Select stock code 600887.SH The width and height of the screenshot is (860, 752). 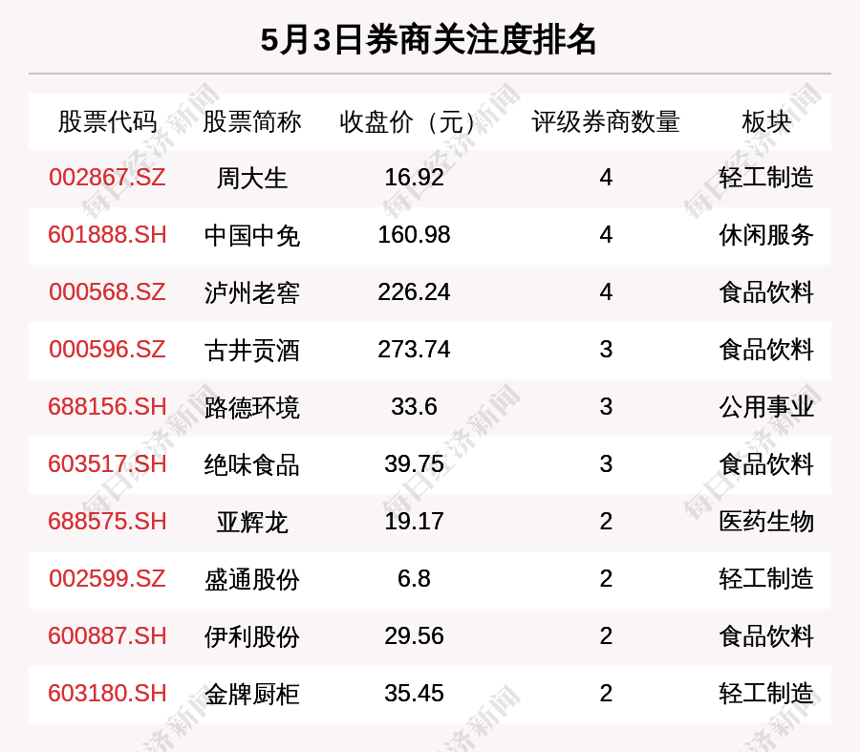pos(107,636)
